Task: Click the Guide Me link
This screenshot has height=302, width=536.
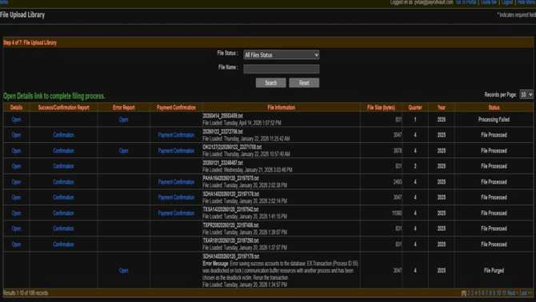Action: (489, 2)
